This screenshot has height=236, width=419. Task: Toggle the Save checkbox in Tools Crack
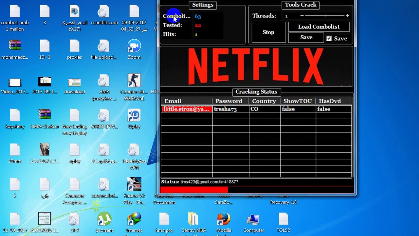[x=329, y=38]
